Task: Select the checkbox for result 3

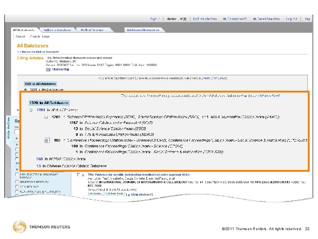Action: tap(79, 174)
